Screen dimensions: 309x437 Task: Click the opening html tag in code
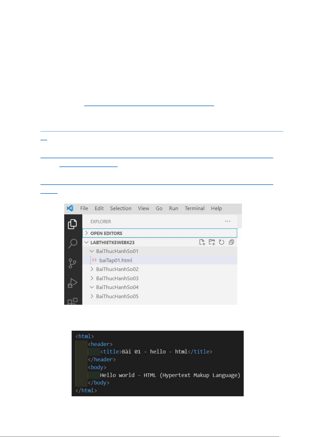tap(85, 336)
